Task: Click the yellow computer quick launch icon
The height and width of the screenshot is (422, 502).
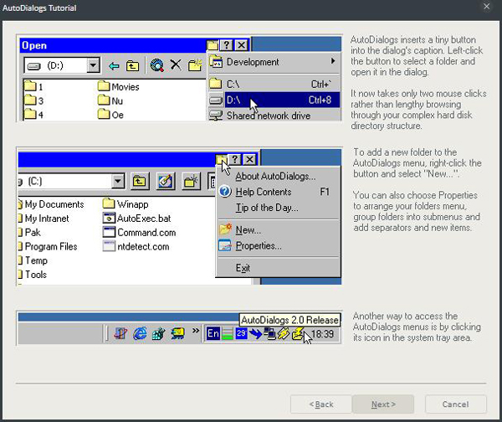Action: click(177, 333)
